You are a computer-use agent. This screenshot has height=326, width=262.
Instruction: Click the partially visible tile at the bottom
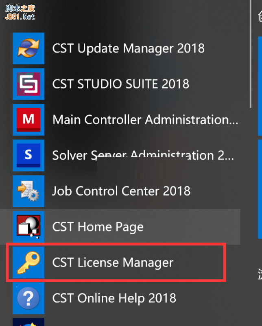[28, 322]
